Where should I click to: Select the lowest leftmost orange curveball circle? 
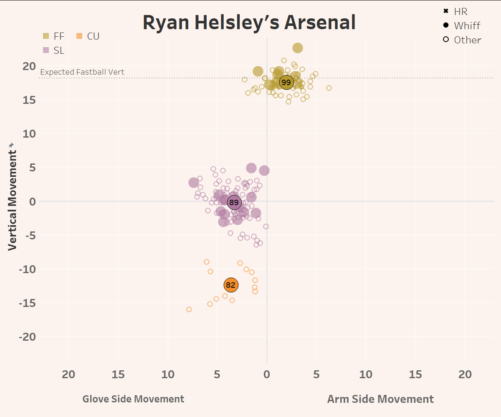click(189, 309)
